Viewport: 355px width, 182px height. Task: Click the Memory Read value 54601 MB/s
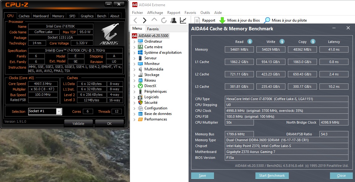[x=239, y=49]
